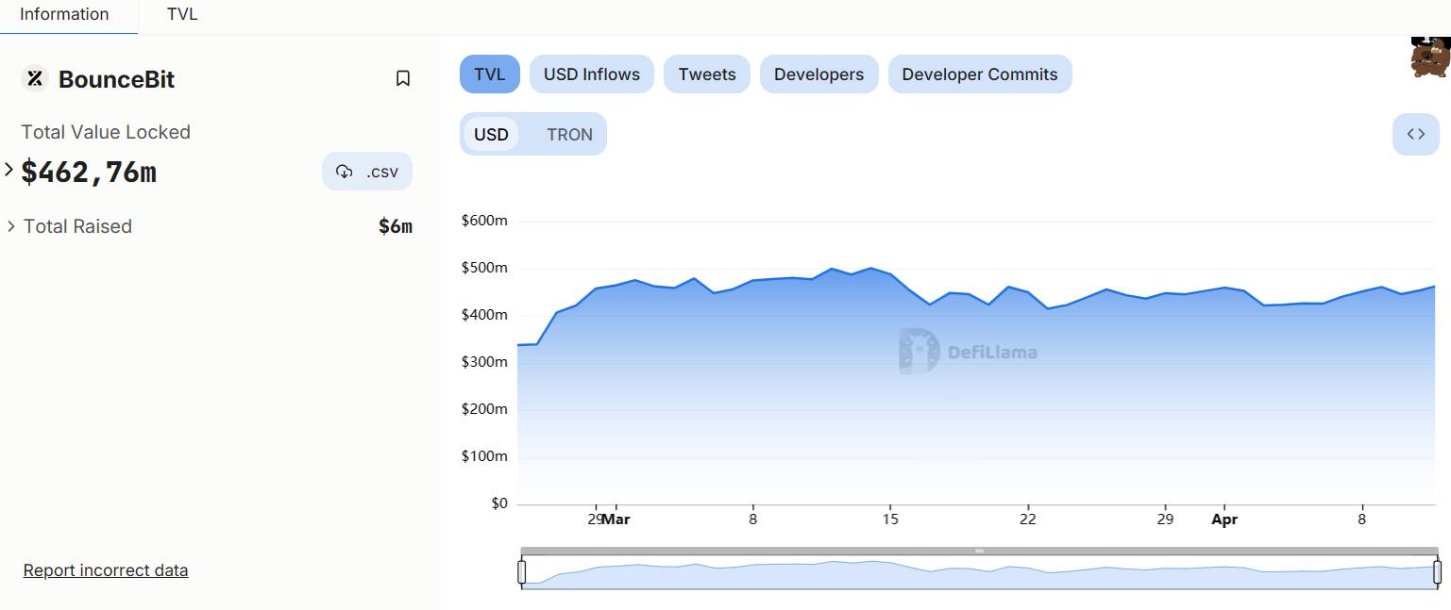Toggle the USD Inflows chart series

point(592,74)
